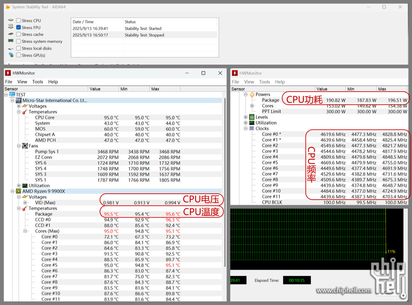Image resolution: width=412 pixels, height=305 pixels.
Task: Click the AMD Ryzen 9 9900X chip icon
Action: 19,191
